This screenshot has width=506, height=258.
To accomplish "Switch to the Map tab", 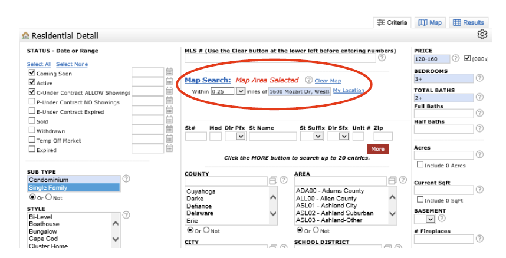I will coord(430,22).
